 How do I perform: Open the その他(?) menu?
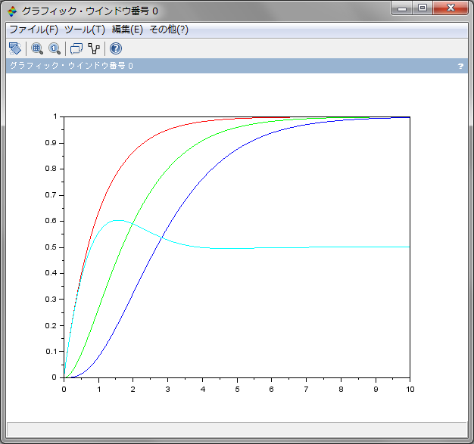coord(169,29)
